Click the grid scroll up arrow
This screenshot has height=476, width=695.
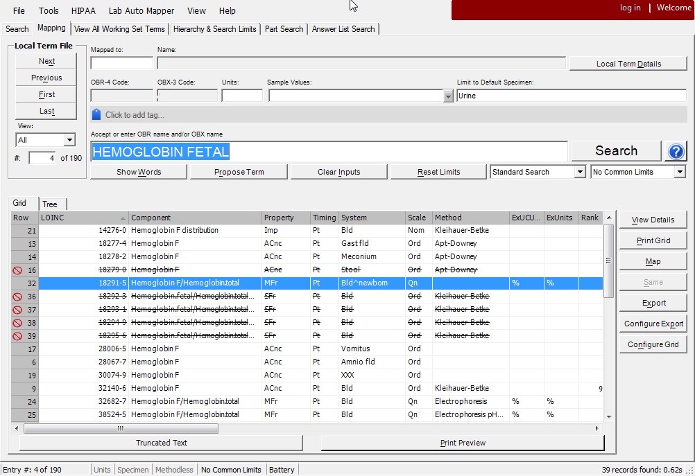[608, 218]
